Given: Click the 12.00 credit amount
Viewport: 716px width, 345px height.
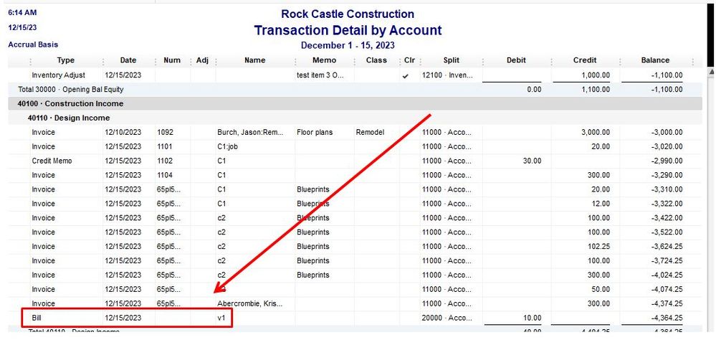Looking at the screenshot, I should [x=599, y=204].
